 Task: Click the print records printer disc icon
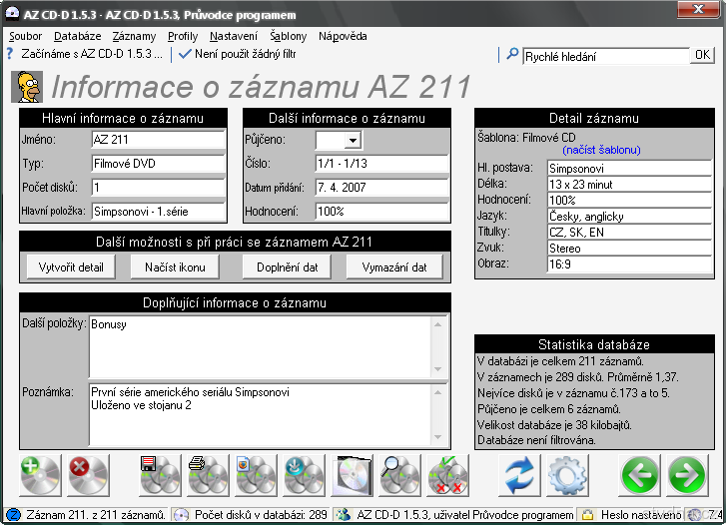tap(208, 475)
